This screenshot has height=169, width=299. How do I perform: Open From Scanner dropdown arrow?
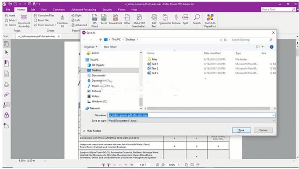[56, 25]
